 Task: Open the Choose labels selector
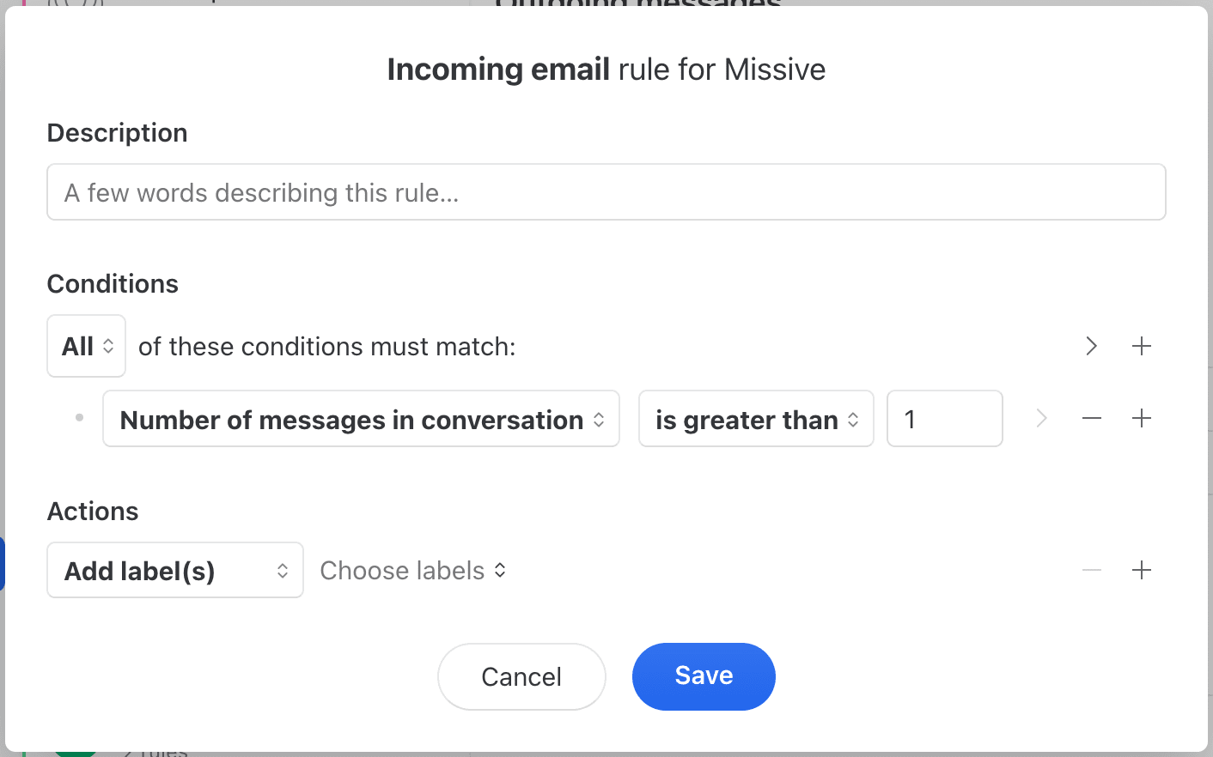pos(412,570)
